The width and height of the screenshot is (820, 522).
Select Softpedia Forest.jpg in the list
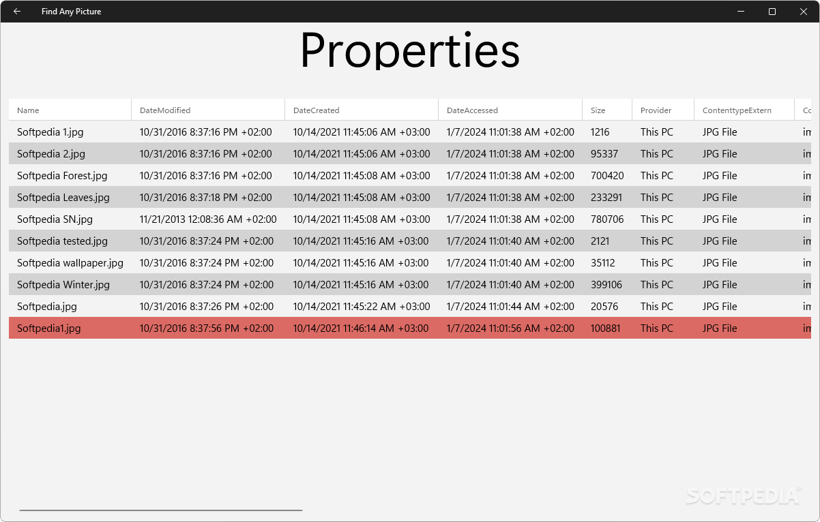[x=62, y=176]
